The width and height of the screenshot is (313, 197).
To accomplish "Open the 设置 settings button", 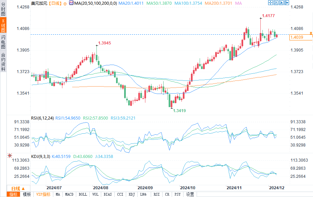I will [190, 194].
